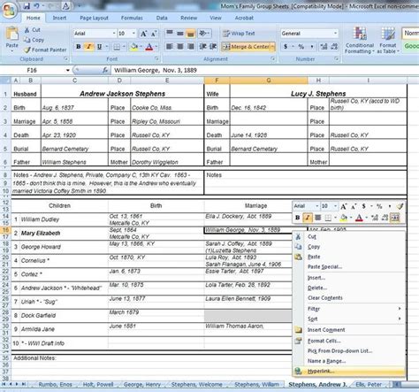419x392 pixels.
Task: Toggle Wrap Text
Action: point(239,34)
